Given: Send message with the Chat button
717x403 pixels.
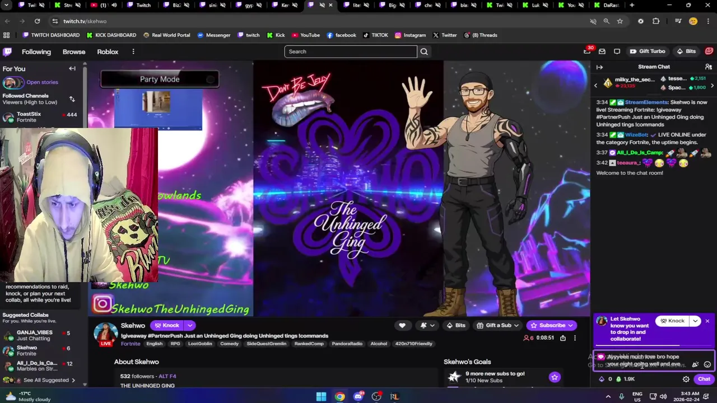Looking at the screenshot, I should tap(704, 379).
